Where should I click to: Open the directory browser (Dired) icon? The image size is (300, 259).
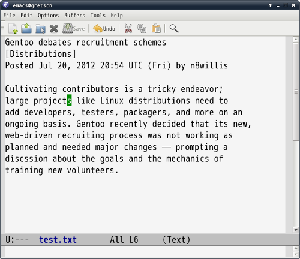(40, 29)
